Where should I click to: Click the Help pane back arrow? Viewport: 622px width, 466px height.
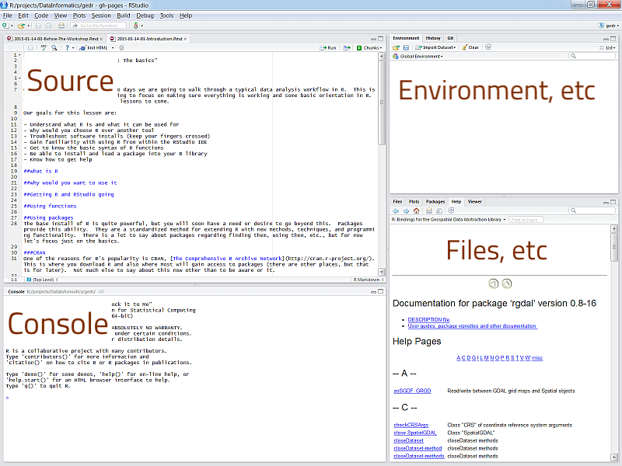click(x=396, y=210)
